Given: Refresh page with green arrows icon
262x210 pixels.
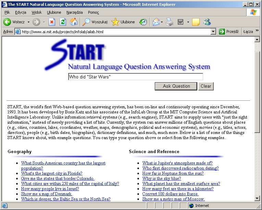Looking at the screenshot, I should 63,22.
